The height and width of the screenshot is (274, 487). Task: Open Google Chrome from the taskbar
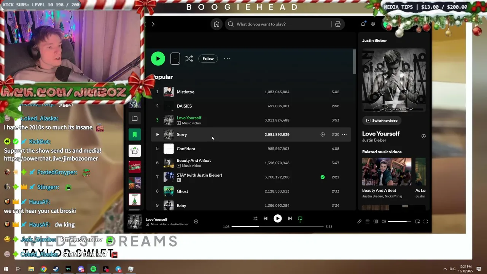[x=44, y=269]
